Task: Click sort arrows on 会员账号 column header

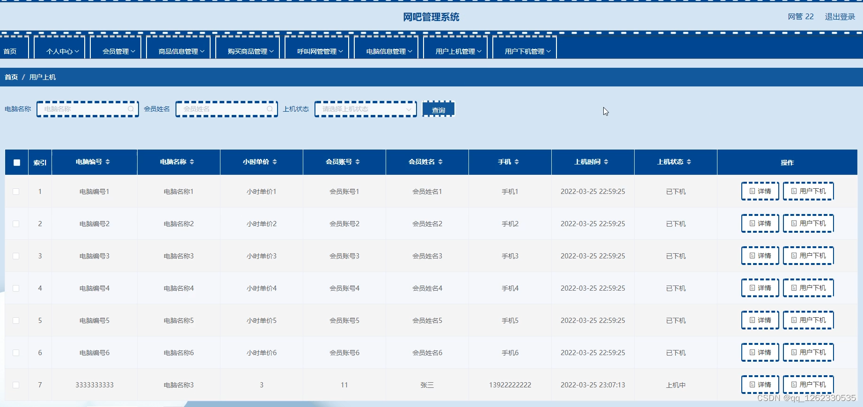Action: 358,162
